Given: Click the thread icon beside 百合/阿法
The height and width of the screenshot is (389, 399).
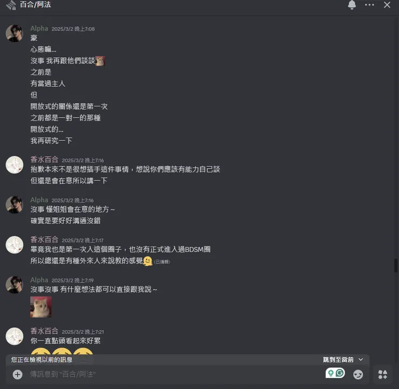Looking at the screenshot, I should pos(11,5).
